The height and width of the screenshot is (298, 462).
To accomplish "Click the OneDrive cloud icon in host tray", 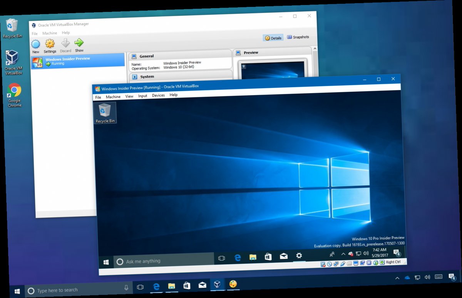I will 408,278.
